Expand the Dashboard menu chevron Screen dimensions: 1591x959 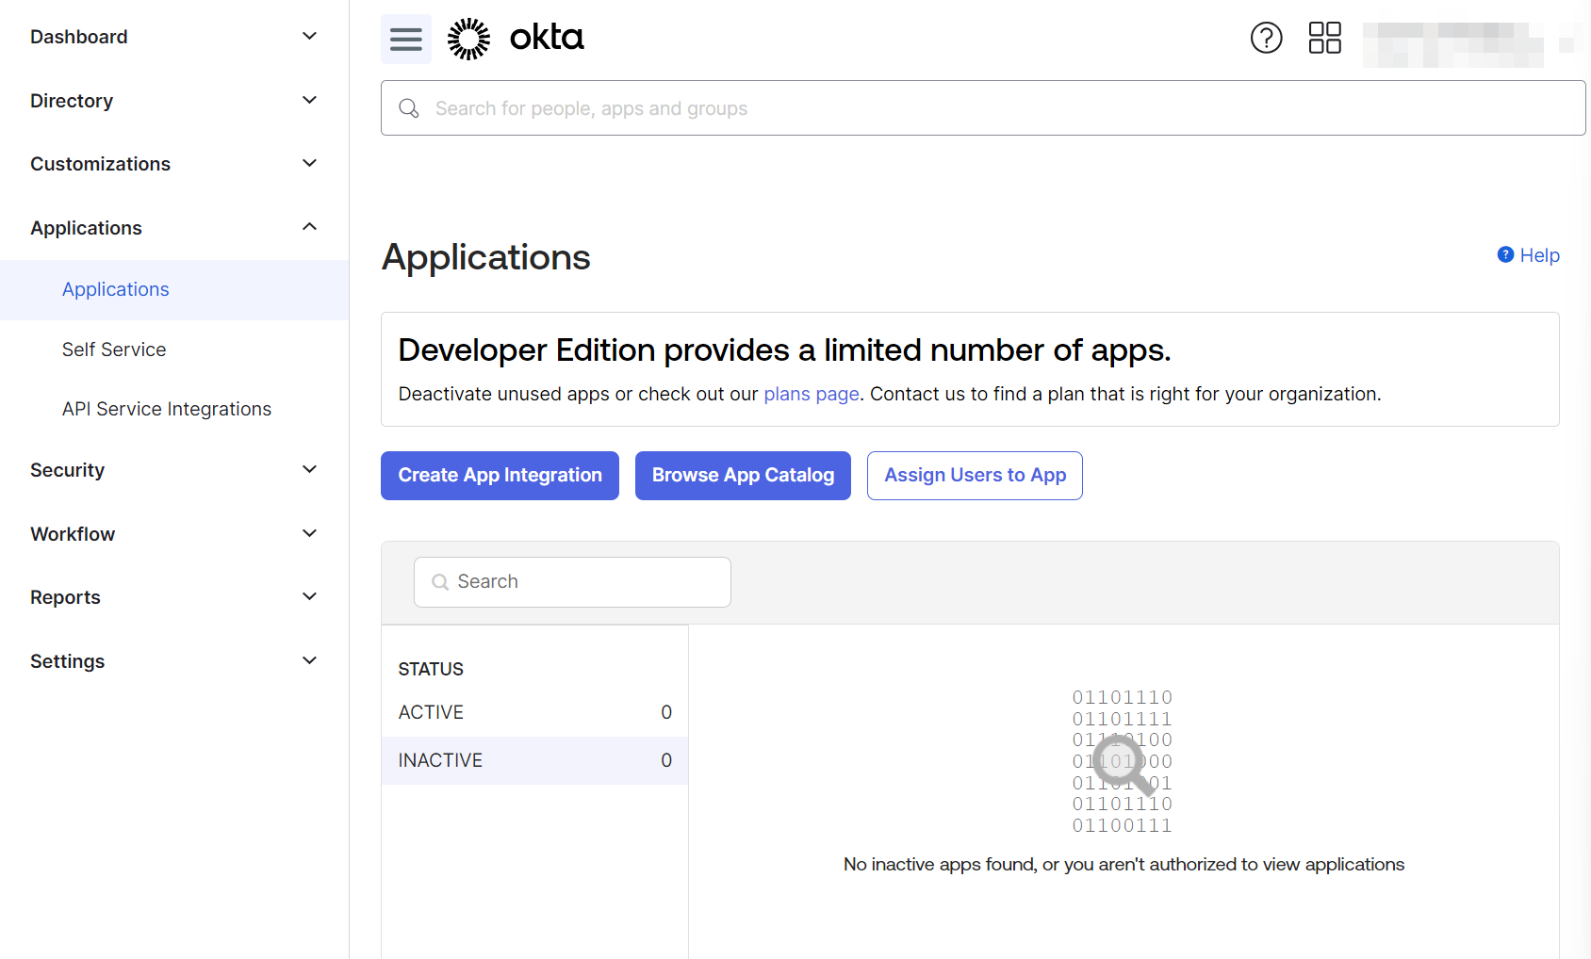(309, 36)
